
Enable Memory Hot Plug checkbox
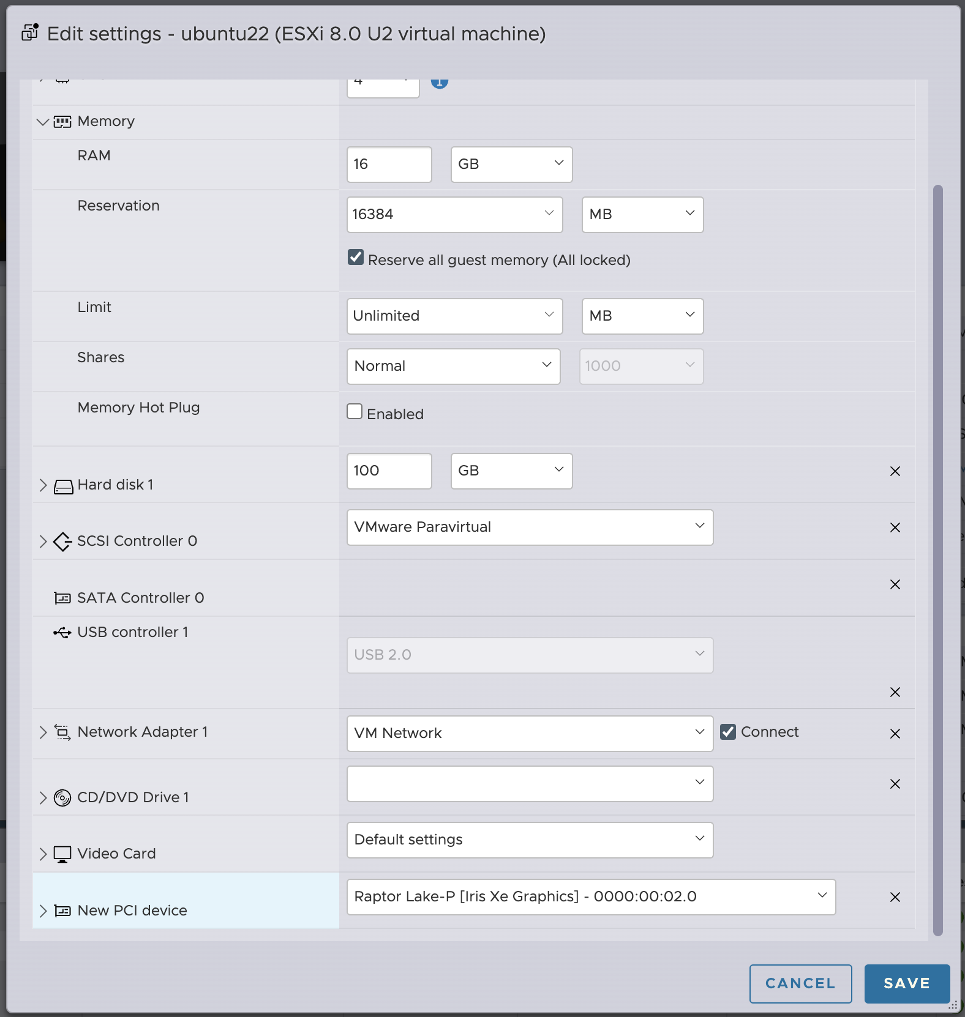coord(355,411)
